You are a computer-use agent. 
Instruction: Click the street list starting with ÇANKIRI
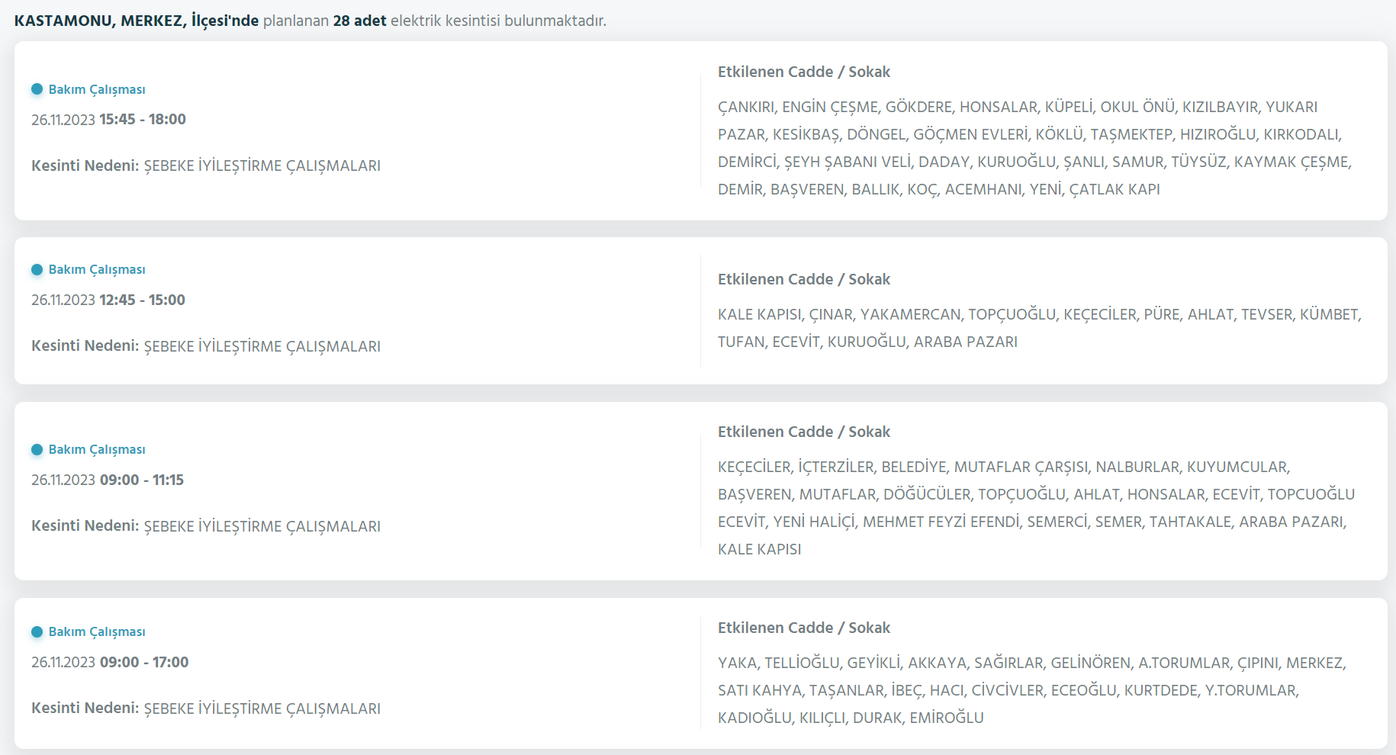tap(1034, 148)
